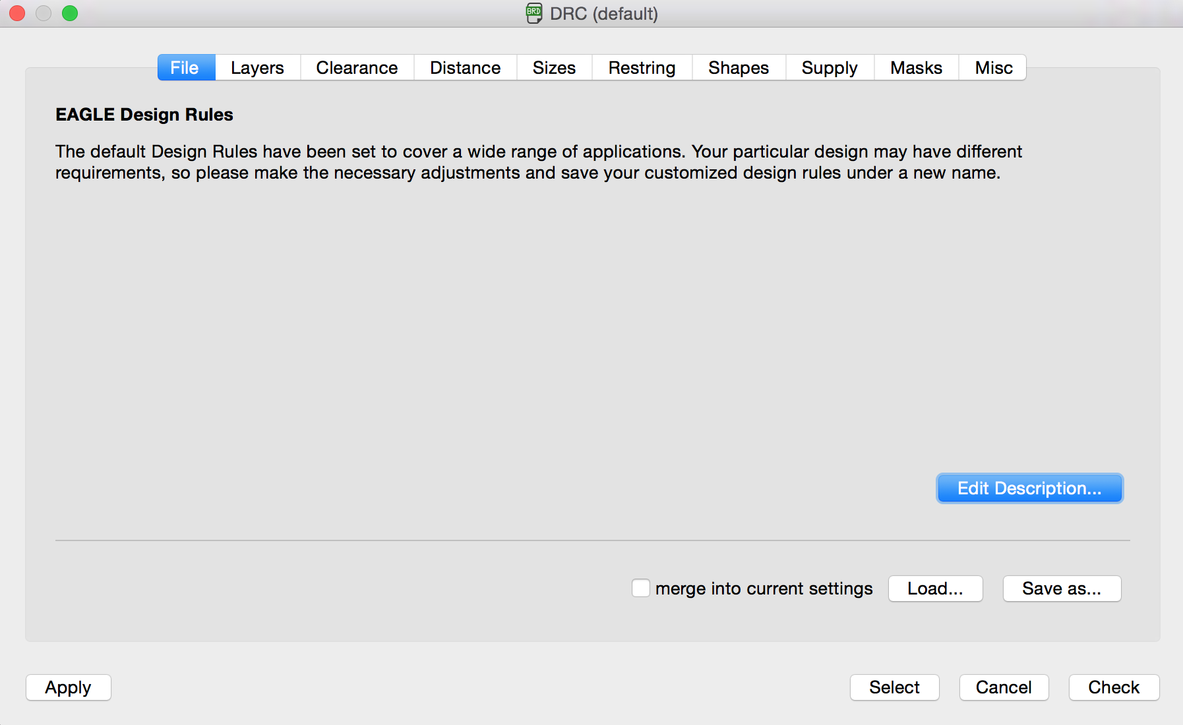
Task: Click the BRD document icon in title bar
Action: [533, 13]
